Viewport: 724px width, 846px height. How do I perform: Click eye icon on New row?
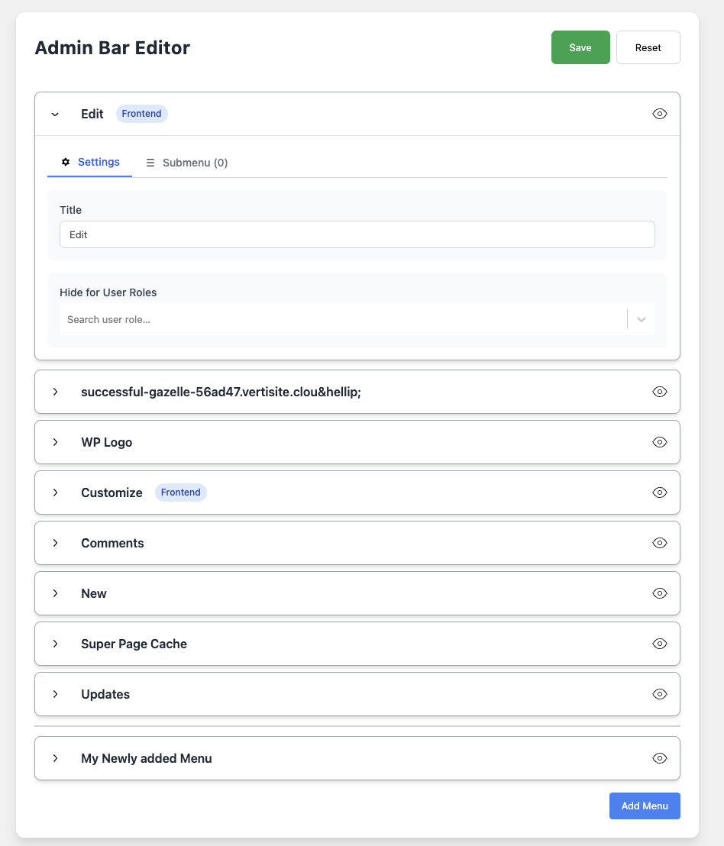pos(660,593)
